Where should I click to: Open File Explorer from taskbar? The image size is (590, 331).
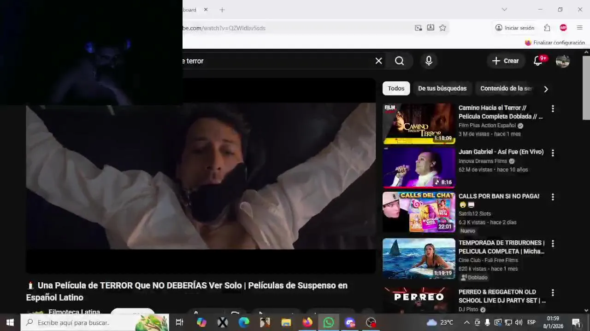pos(286,322)
